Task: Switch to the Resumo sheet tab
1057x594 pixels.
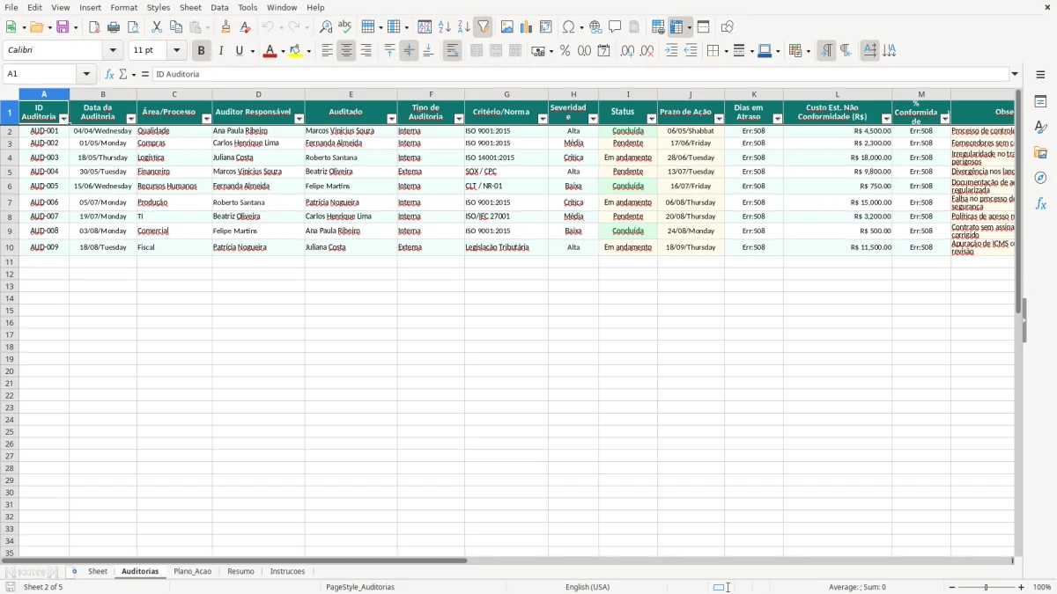Action: tap(240, 572)
